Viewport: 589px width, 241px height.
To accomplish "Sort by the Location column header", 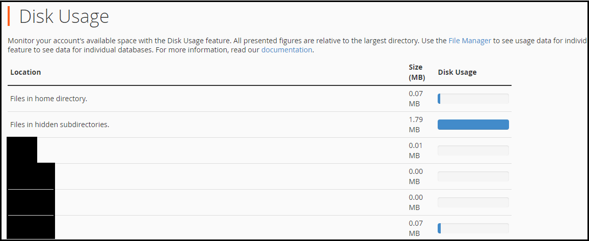I will click(25, 72).
